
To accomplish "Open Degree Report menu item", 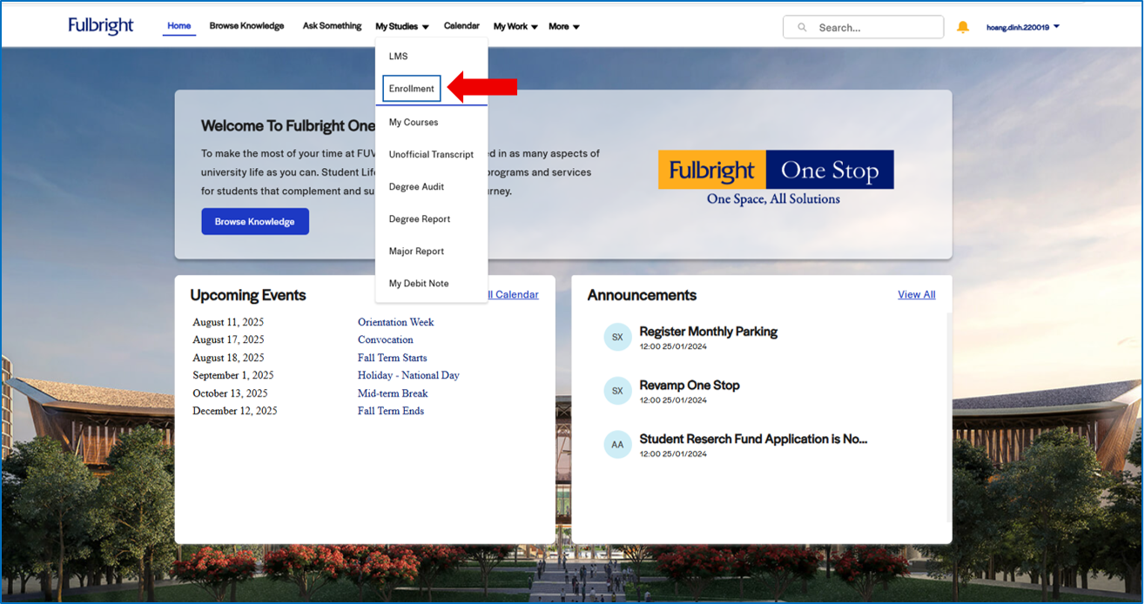I will click(420, 219).
